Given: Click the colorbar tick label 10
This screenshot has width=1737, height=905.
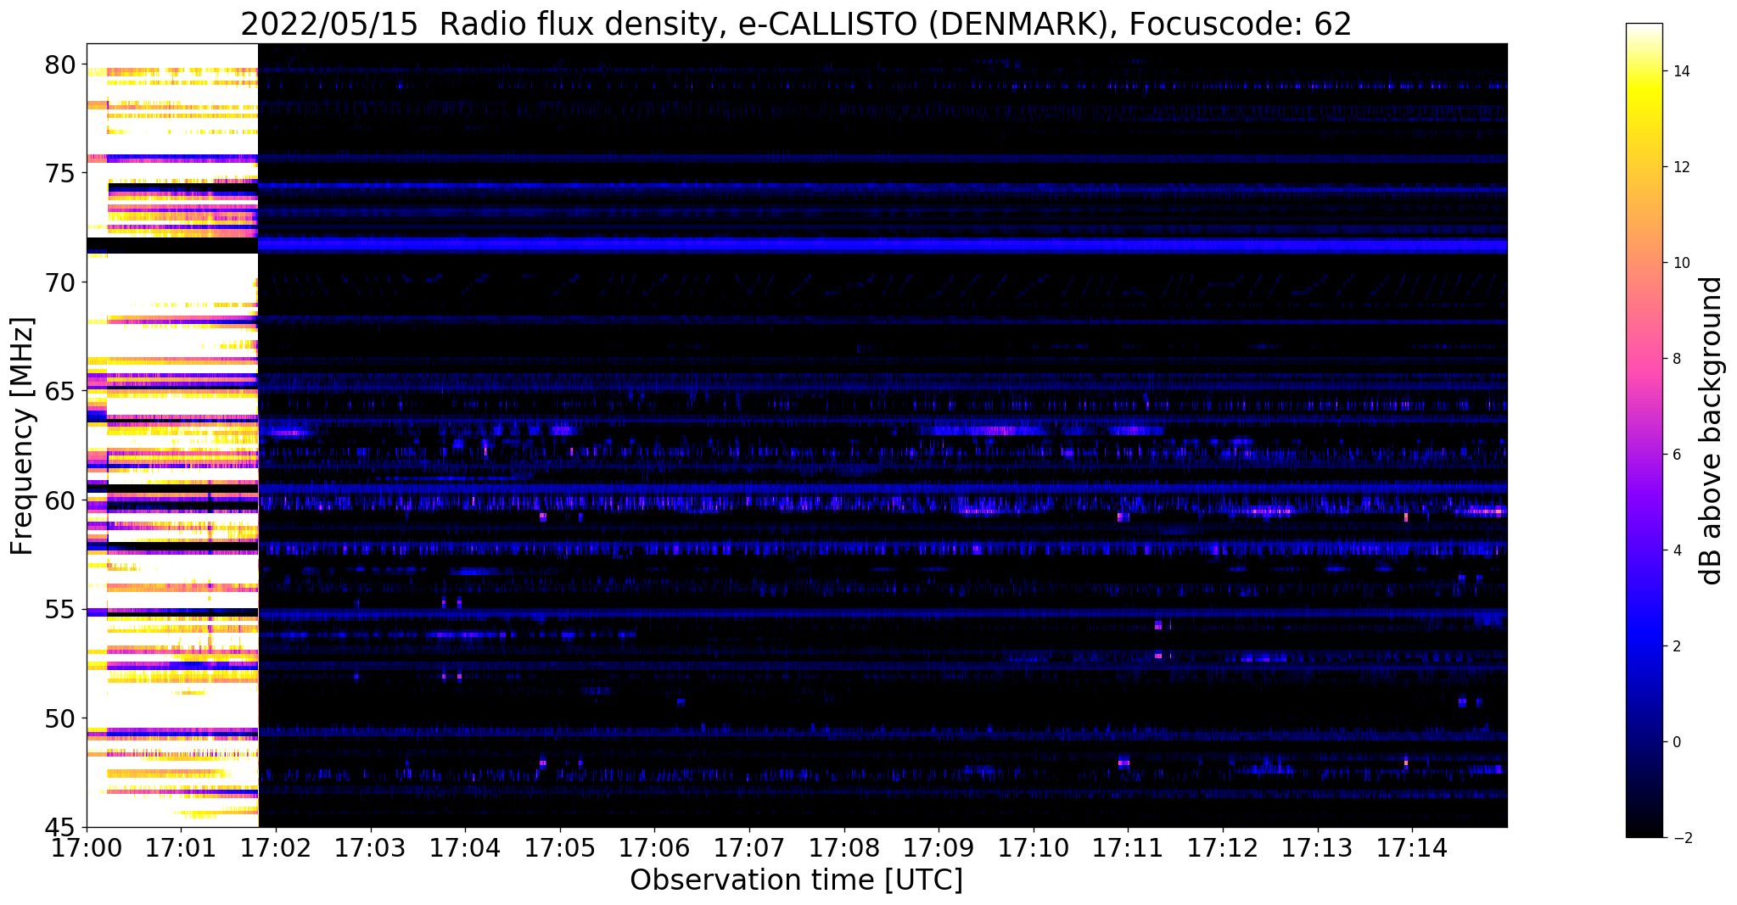Looking at the screenshot, I should 1681,263.
